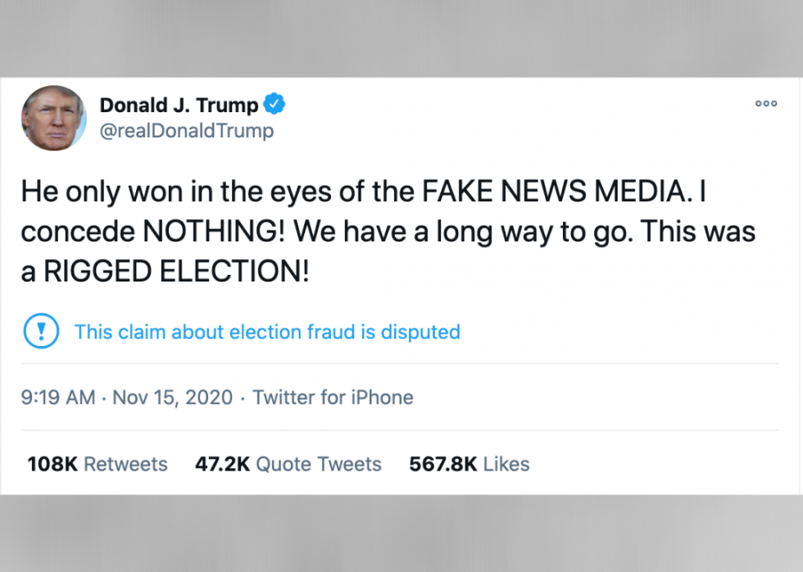The width and height of the screenshot is (803, 572).
Task: Show the 47.2K Quote Tweets
Action: 288,464
